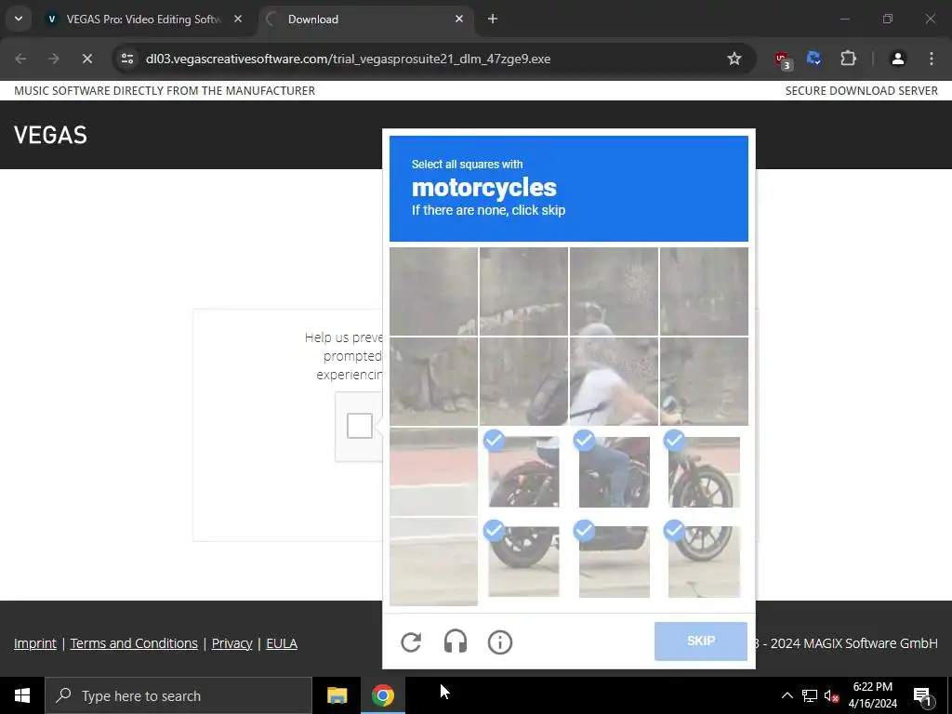
Task: Close the Download browser tab
Action: point(459,19)
